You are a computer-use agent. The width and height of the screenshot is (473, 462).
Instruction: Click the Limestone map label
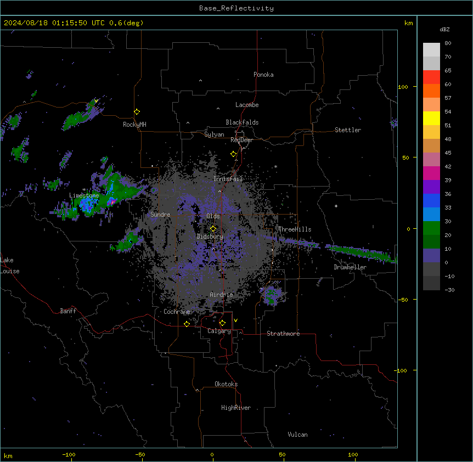pos(84,195)
